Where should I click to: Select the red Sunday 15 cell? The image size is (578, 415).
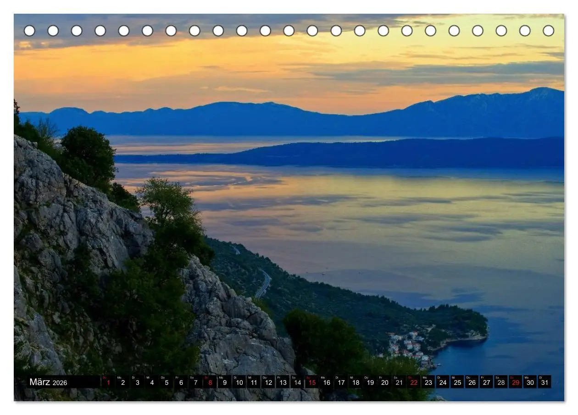click(311, 382)
